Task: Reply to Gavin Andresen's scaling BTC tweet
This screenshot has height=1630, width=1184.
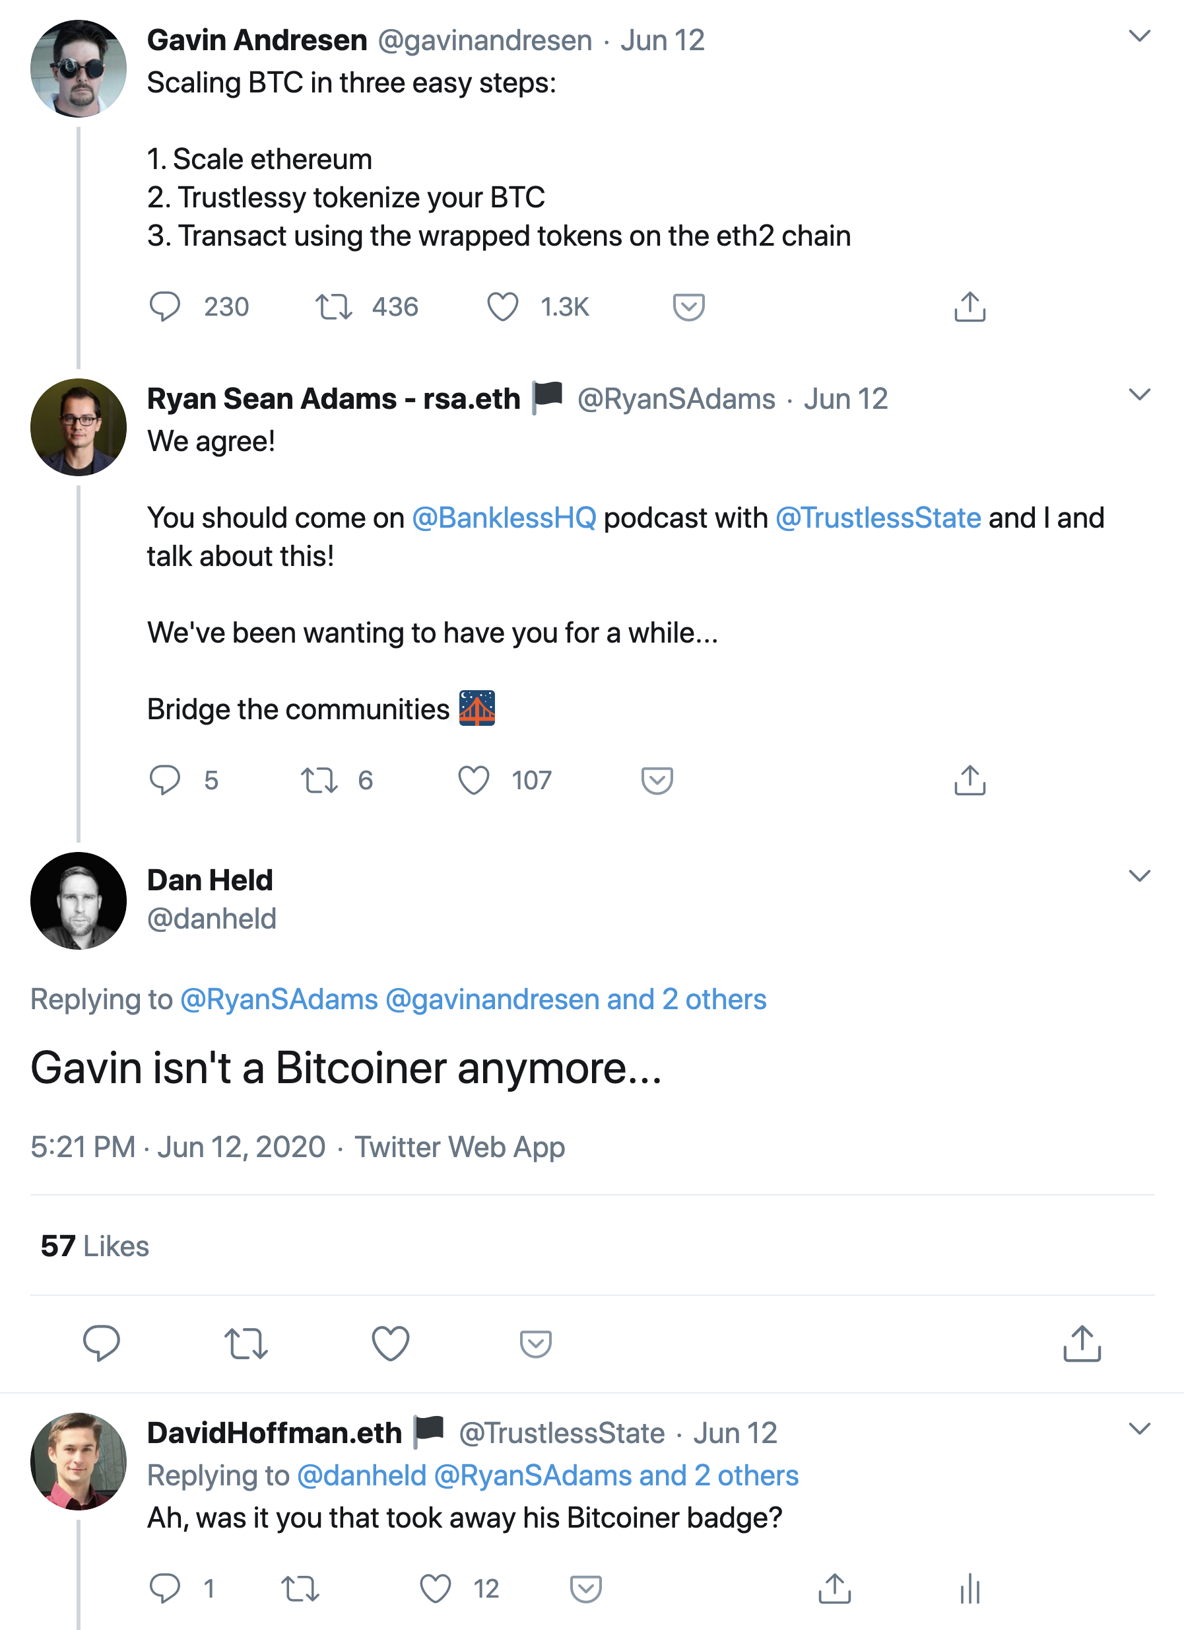Action: tap(164, 307)
